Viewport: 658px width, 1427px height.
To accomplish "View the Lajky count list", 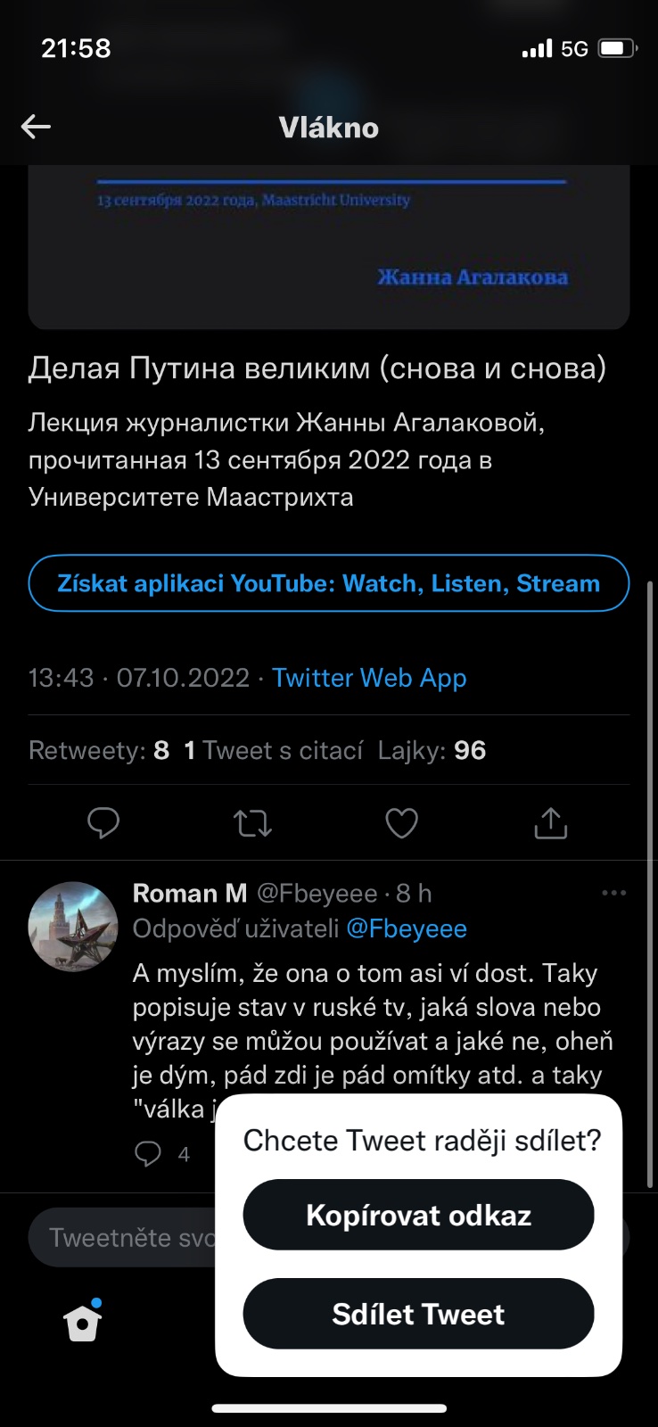I will coord(432,750).
